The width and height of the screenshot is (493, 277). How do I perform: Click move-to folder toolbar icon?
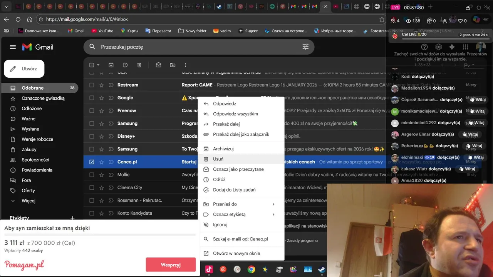173,65
